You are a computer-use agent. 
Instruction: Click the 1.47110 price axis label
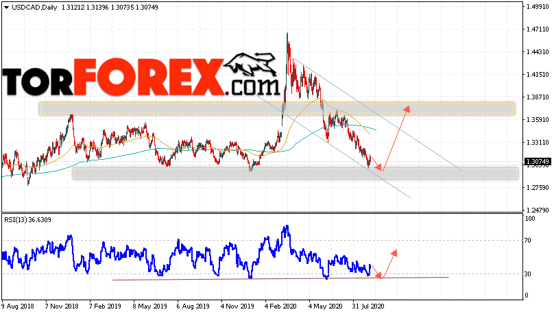[x=537, y=29]
